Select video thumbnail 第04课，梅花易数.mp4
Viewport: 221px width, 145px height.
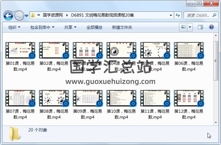(x=121, y=50)
